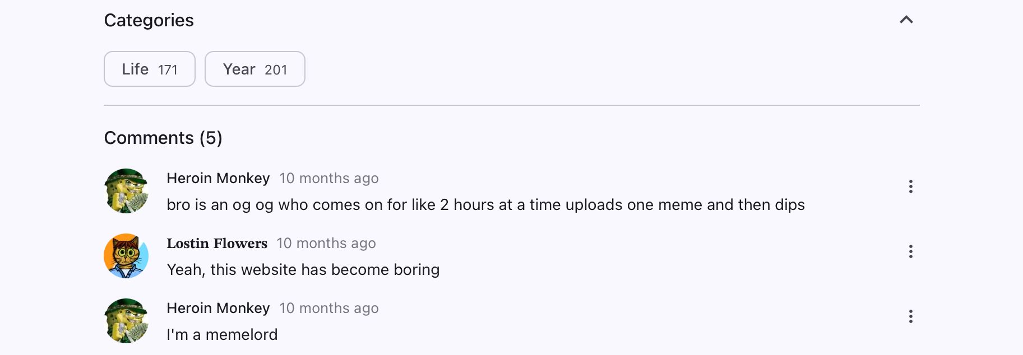The image size is (1023, 355).
Task: Collapse the Categories section chevron
Action: (906, 20)
